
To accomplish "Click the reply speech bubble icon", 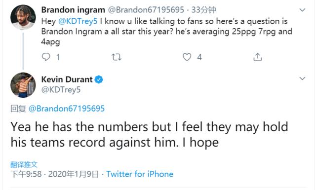I will point(46,57).
